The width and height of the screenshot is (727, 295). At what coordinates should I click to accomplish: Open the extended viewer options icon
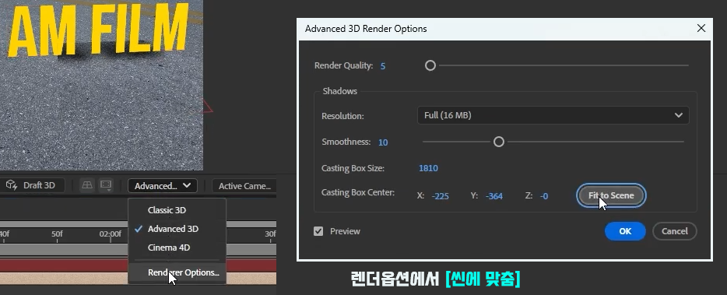106,185
